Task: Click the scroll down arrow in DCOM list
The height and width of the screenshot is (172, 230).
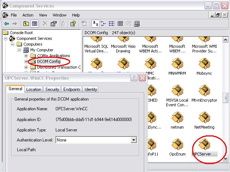Action: (225, 159)
